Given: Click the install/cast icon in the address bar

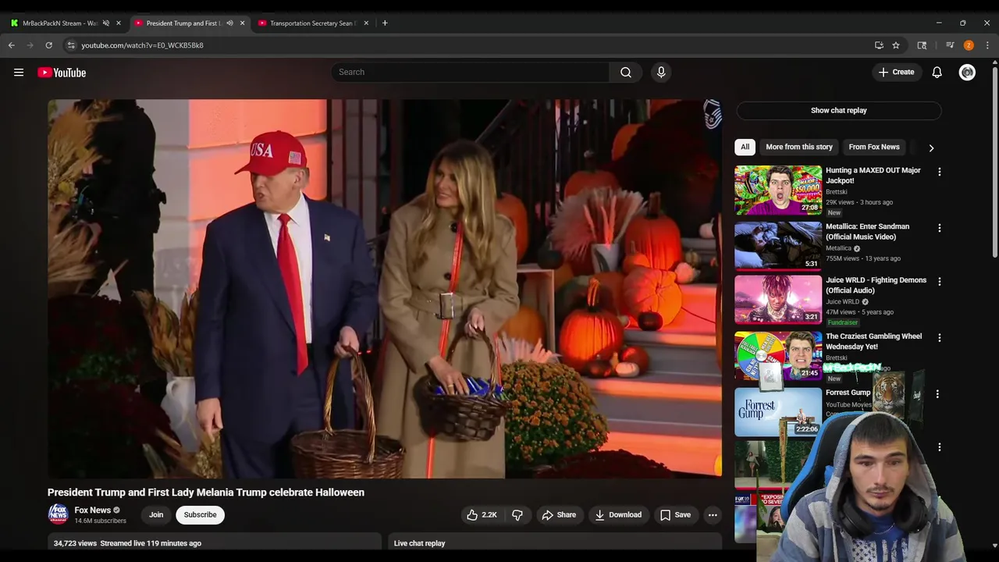Looking at the screenshot, I should click(879, 45).
